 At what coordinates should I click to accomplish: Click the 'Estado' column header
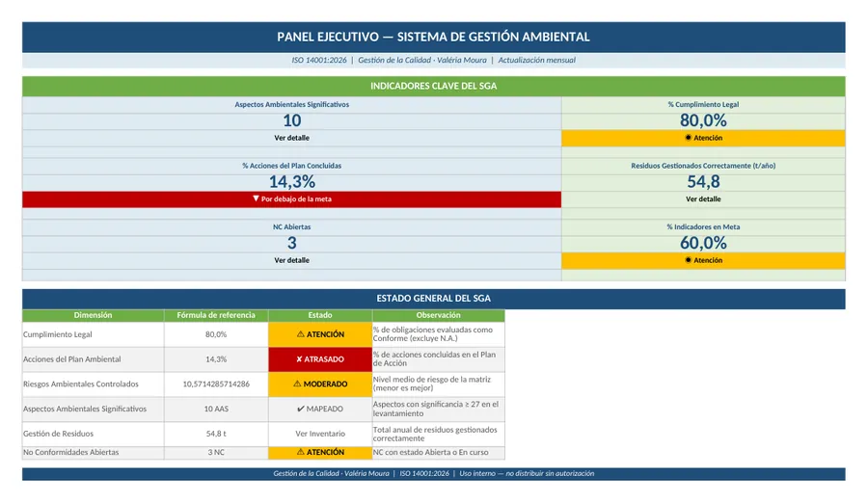click(x=320, y=315)
